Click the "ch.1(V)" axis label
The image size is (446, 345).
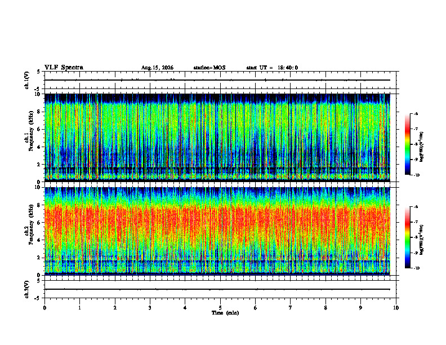tap(26, 80)
